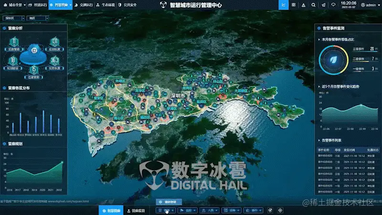Click the 等级 column header in alarm list
This screenshot has width=382, height=215.
click(338, 150)
